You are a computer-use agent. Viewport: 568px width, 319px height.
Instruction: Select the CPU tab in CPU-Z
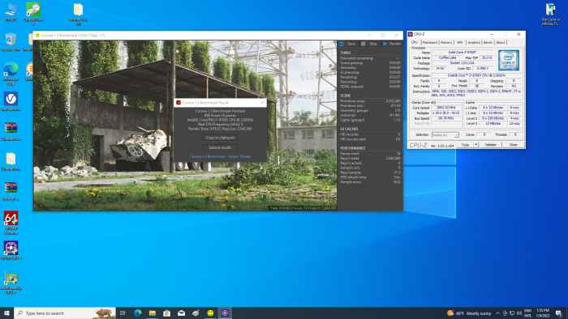tap(415, 42)
